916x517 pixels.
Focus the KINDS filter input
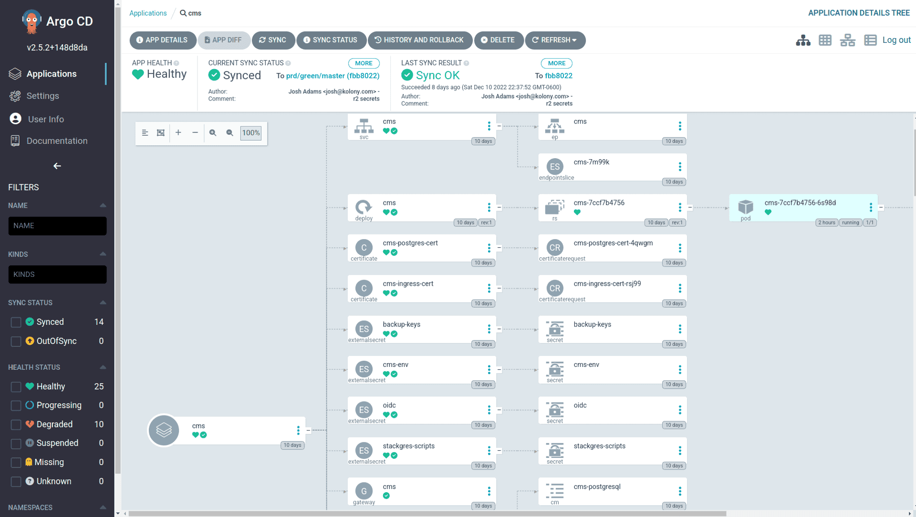57,274
